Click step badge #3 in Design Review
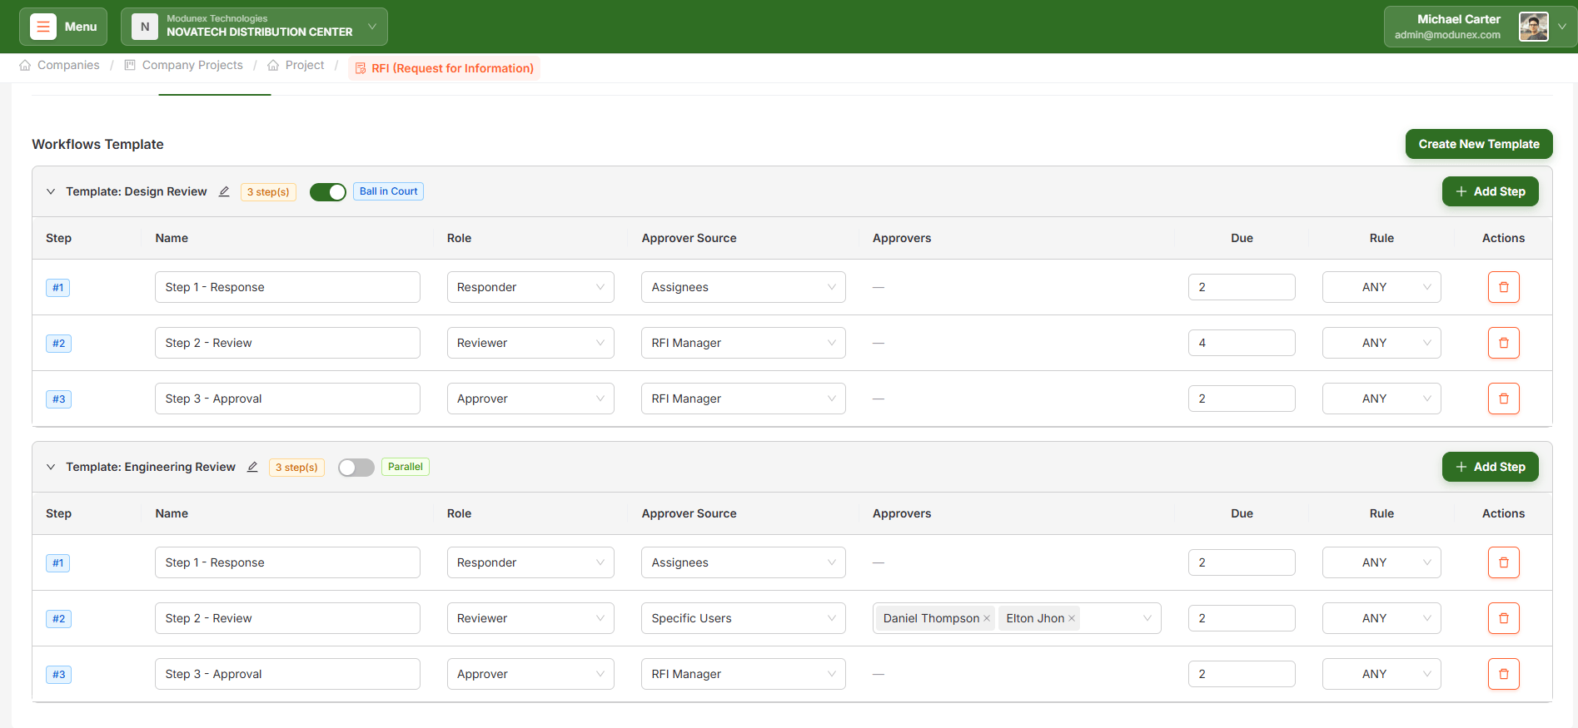 pos(58,399)
